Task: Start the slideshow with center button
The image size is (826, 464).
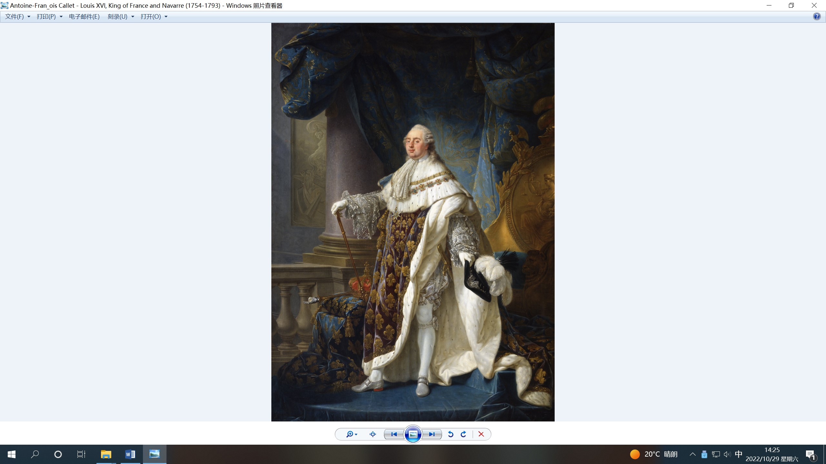Action: 413,434
